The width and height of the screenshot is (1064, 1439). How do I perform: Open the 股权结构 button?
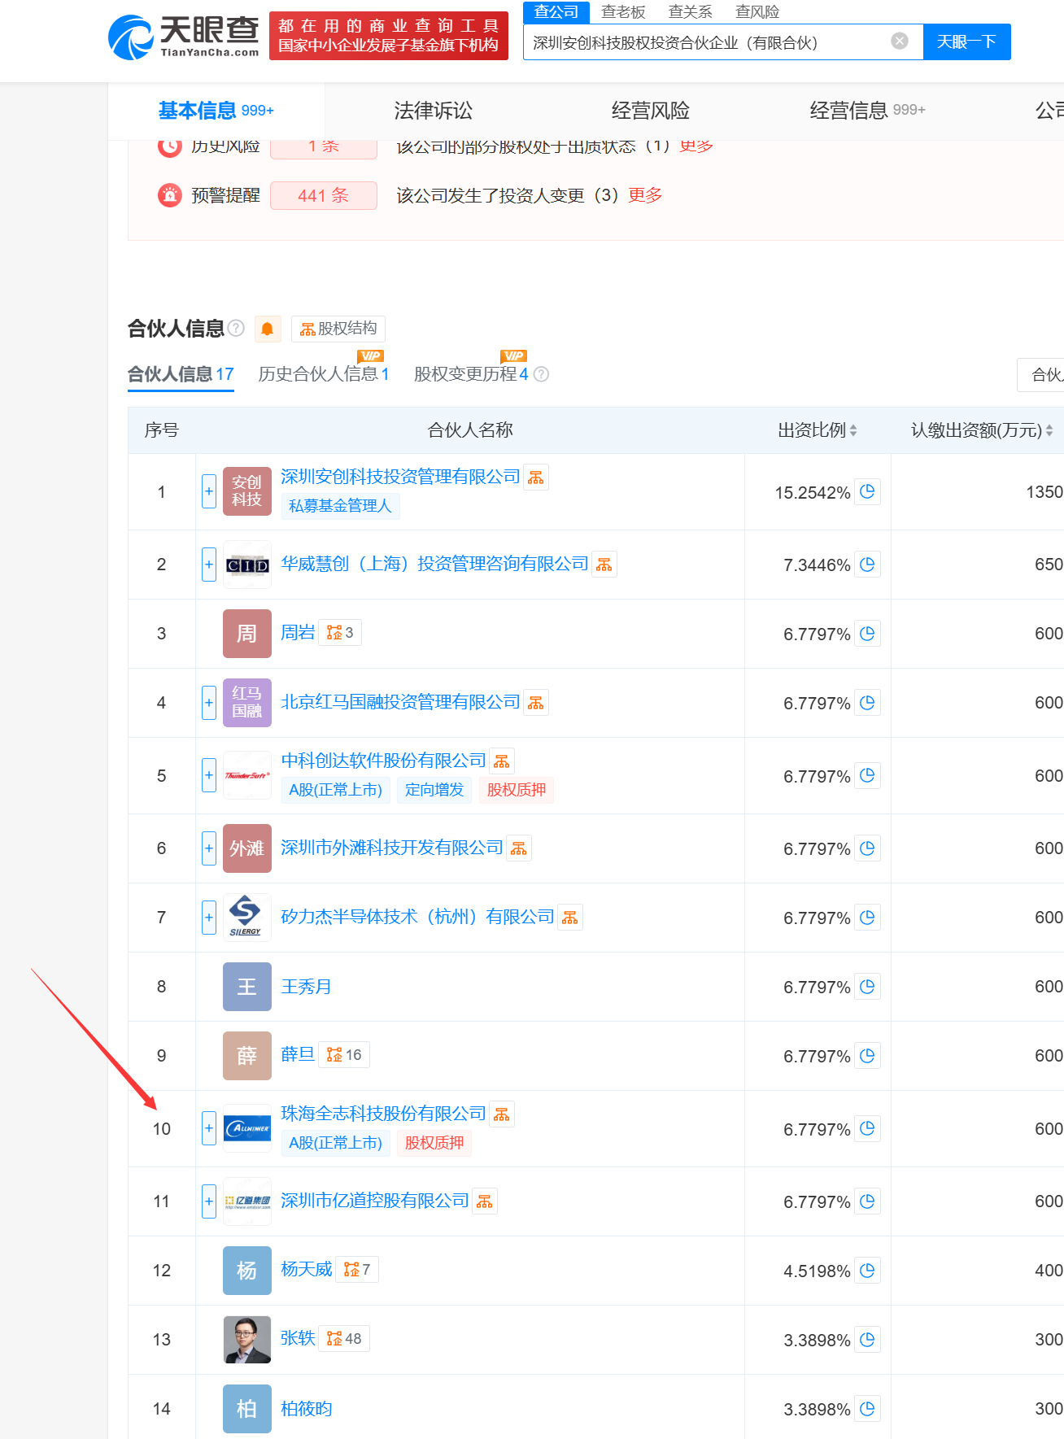[338, 329]
